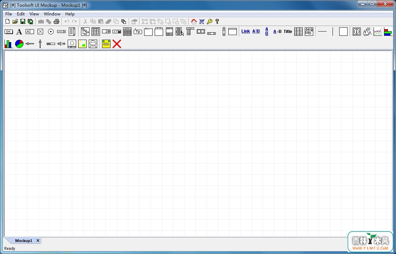Image resolution: width=396 pixels, height=254 pixels.
Task: Select the progress bar widget tool
Action: tap(51, 44)
